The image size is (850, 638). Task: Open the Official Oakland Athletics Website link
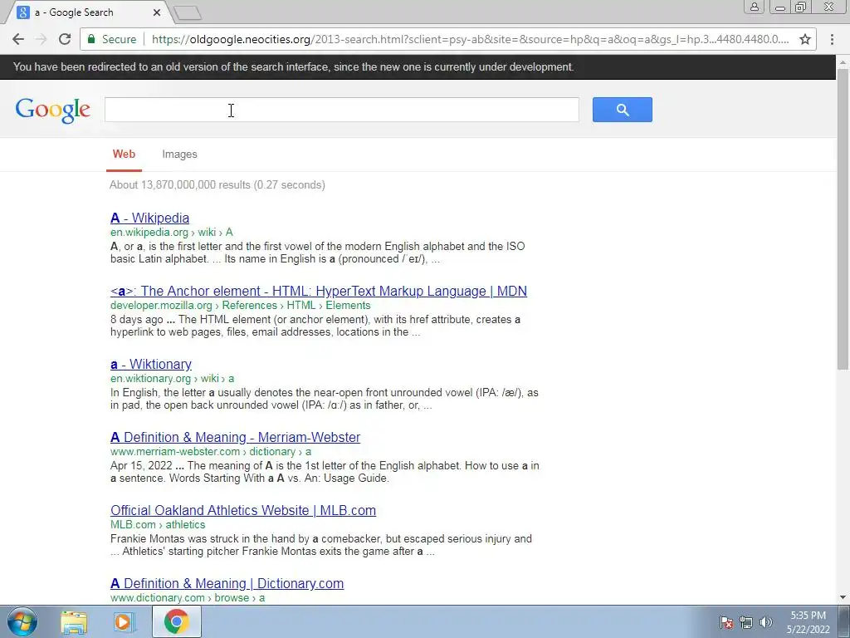point(243,511)
